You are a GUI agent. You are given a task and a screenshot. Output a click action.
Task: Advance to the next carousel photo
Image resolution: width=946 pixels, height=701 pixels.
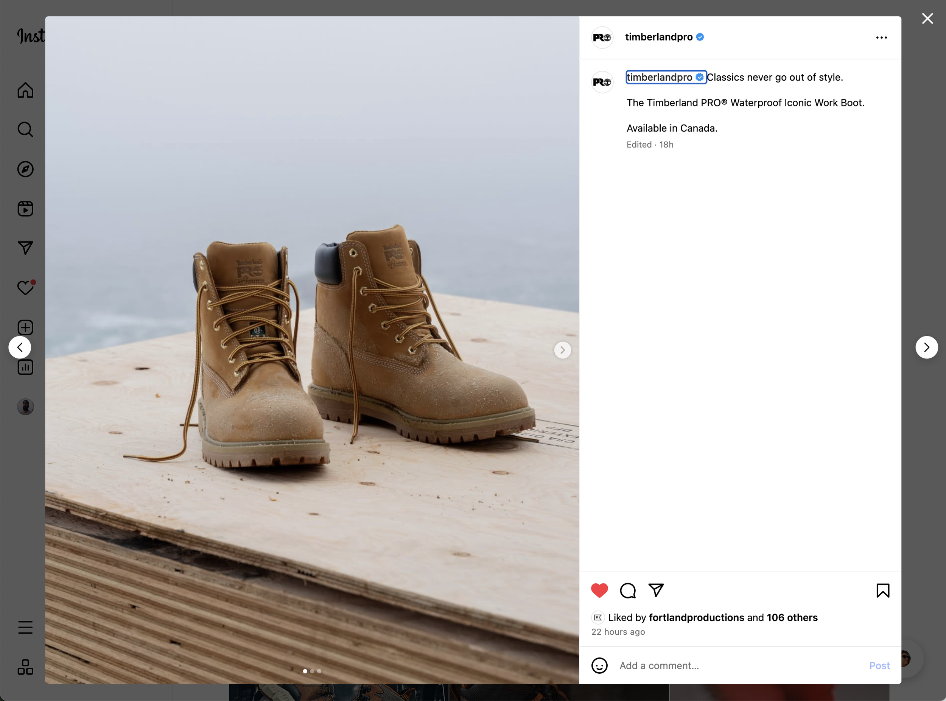[563, 350]
